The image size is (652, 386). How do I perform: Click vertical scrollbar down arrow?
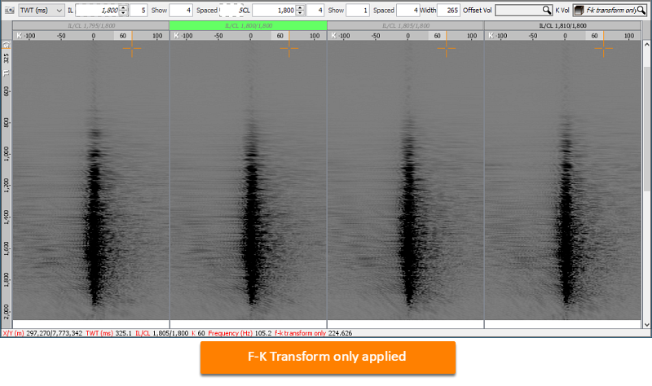[x=646, y=324]
